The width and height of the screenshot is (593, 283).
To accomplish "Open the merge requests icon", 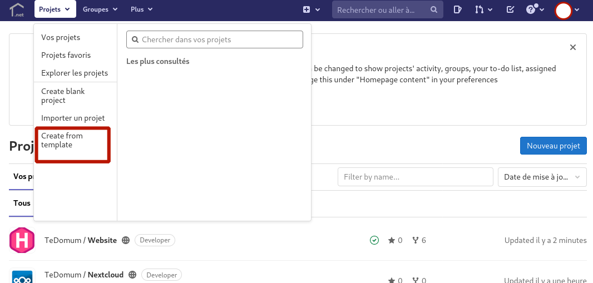I will (x=483, y=9).
